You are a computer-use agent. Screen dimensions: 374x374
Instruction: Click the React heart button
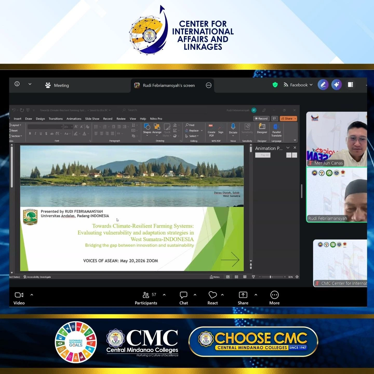(212, 298)
